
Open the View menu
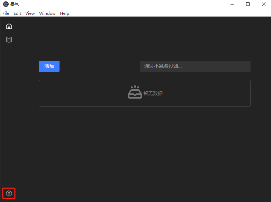tap(30, 13)
